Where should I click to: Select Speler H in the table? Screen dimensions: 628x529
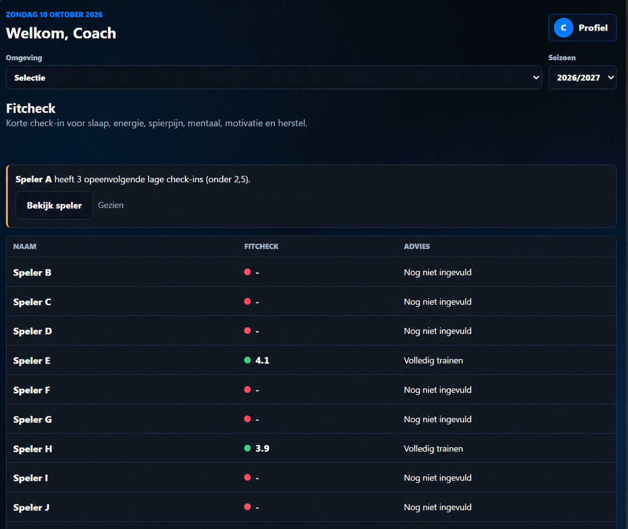33,449
